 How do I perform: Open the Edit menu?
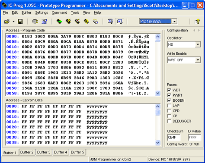pyautogui.click(x=15, y=13)
